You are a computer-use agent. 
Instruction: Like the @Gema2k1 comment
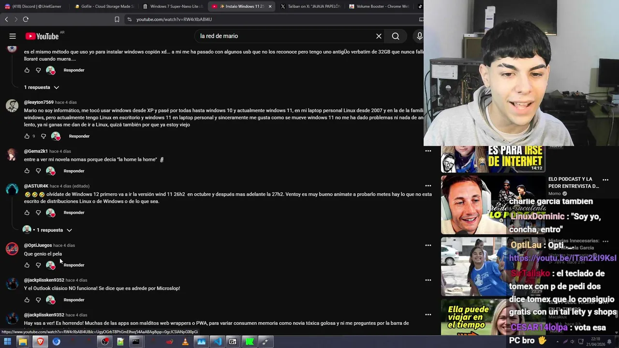[x=27, y=171]
